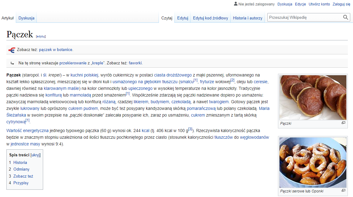Open the Pączki doughnut photo thumbnail
This screenshot has height=197, width=353.
[313, 97]
